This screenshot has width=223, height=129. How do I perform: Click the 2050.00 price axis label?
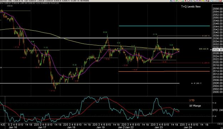pos(218,18)
